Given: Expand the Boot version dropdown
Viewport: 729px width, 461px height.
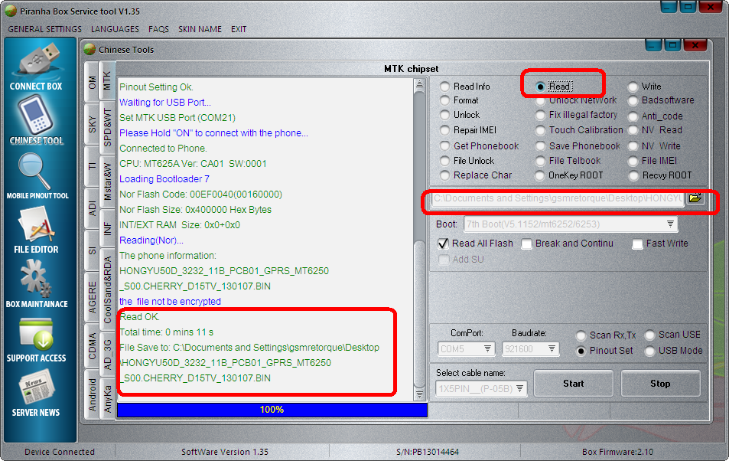Looking at the screenshot, I should (x=670, y=224).
